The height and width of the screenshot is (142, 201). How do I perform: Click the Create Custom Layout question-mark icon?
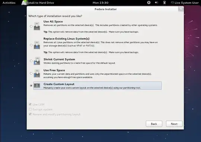pos(37,85)
